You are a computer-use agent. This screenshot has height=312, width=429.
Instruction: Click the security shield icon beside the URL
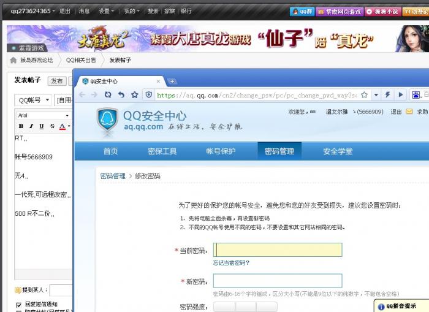point(149,95)
